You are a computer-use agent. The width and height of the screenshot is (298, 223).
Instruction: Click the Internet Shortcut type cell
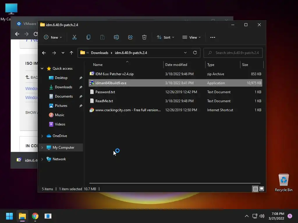[220, 110]
